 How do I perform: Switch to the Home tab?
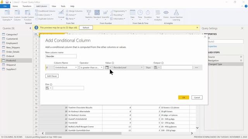click(x=15, y=6)
